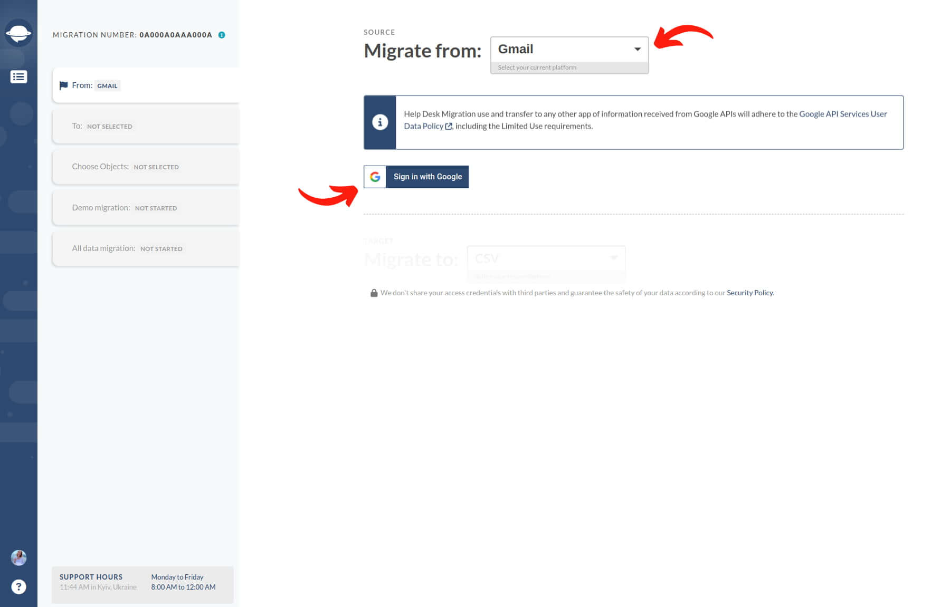Click the Monday to Friday text
Viewport: 931px width, 607px height.
[x=177, y=577]
